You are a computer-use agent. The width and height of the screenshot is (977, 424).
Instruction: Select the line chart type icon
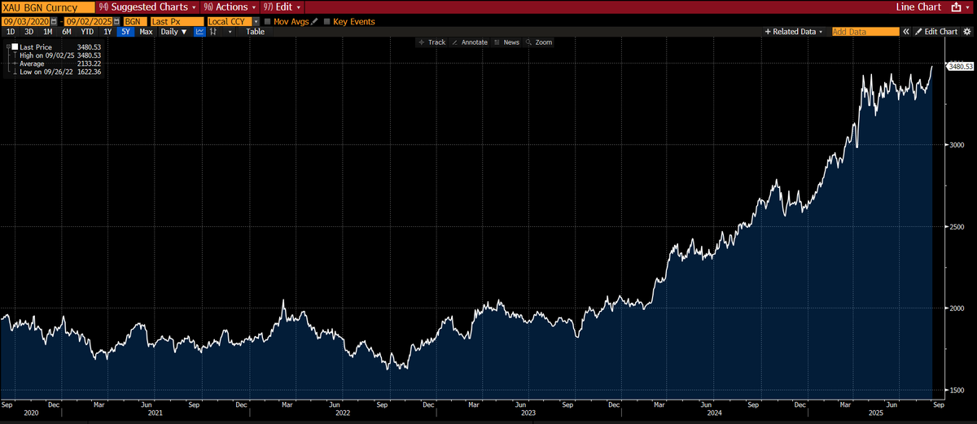coord(199,32)
